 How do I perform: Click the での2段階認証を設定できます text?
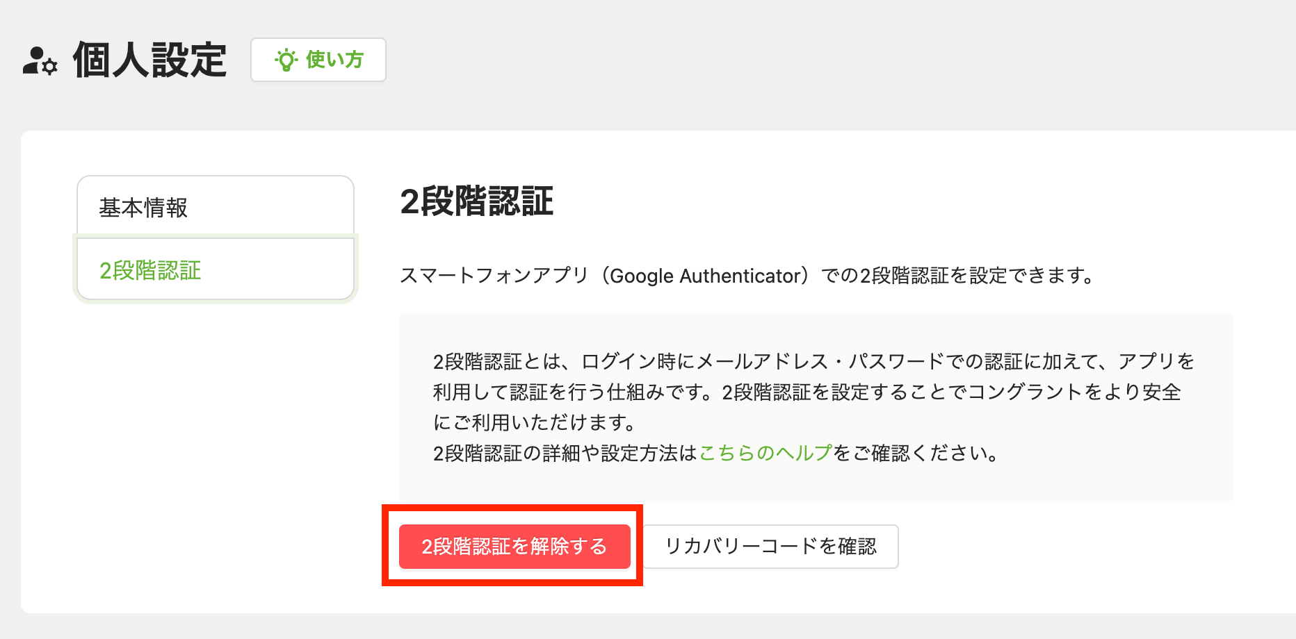[957, 276]
